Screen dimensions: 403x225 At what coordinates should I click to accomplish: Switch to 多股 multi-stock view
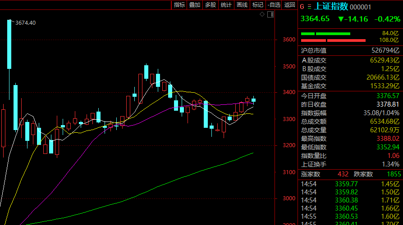point(211,5)
